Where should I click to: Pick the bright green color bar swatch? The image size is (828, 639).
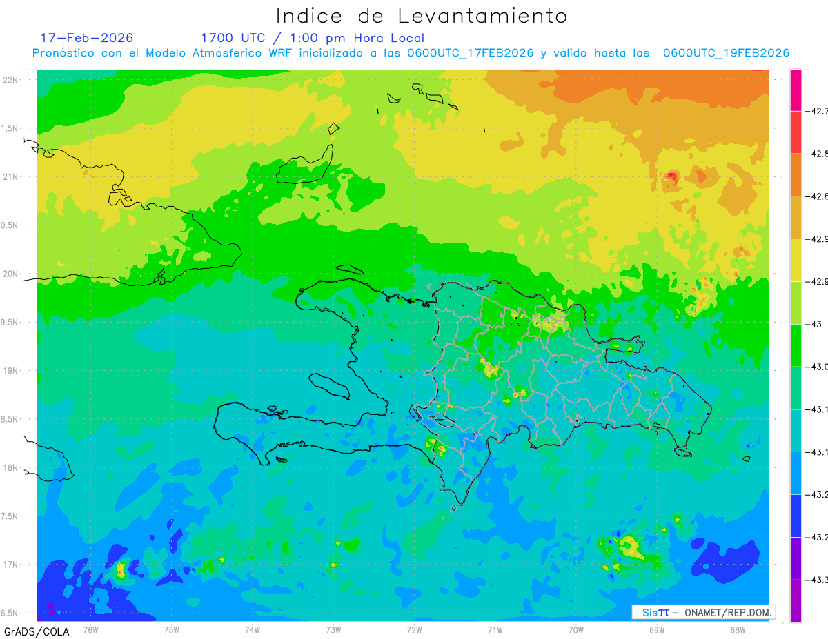pos(796,345)
